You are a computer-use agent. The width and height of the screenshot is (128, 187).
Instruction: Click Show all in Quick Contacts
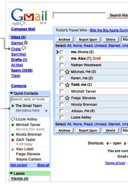43,165
